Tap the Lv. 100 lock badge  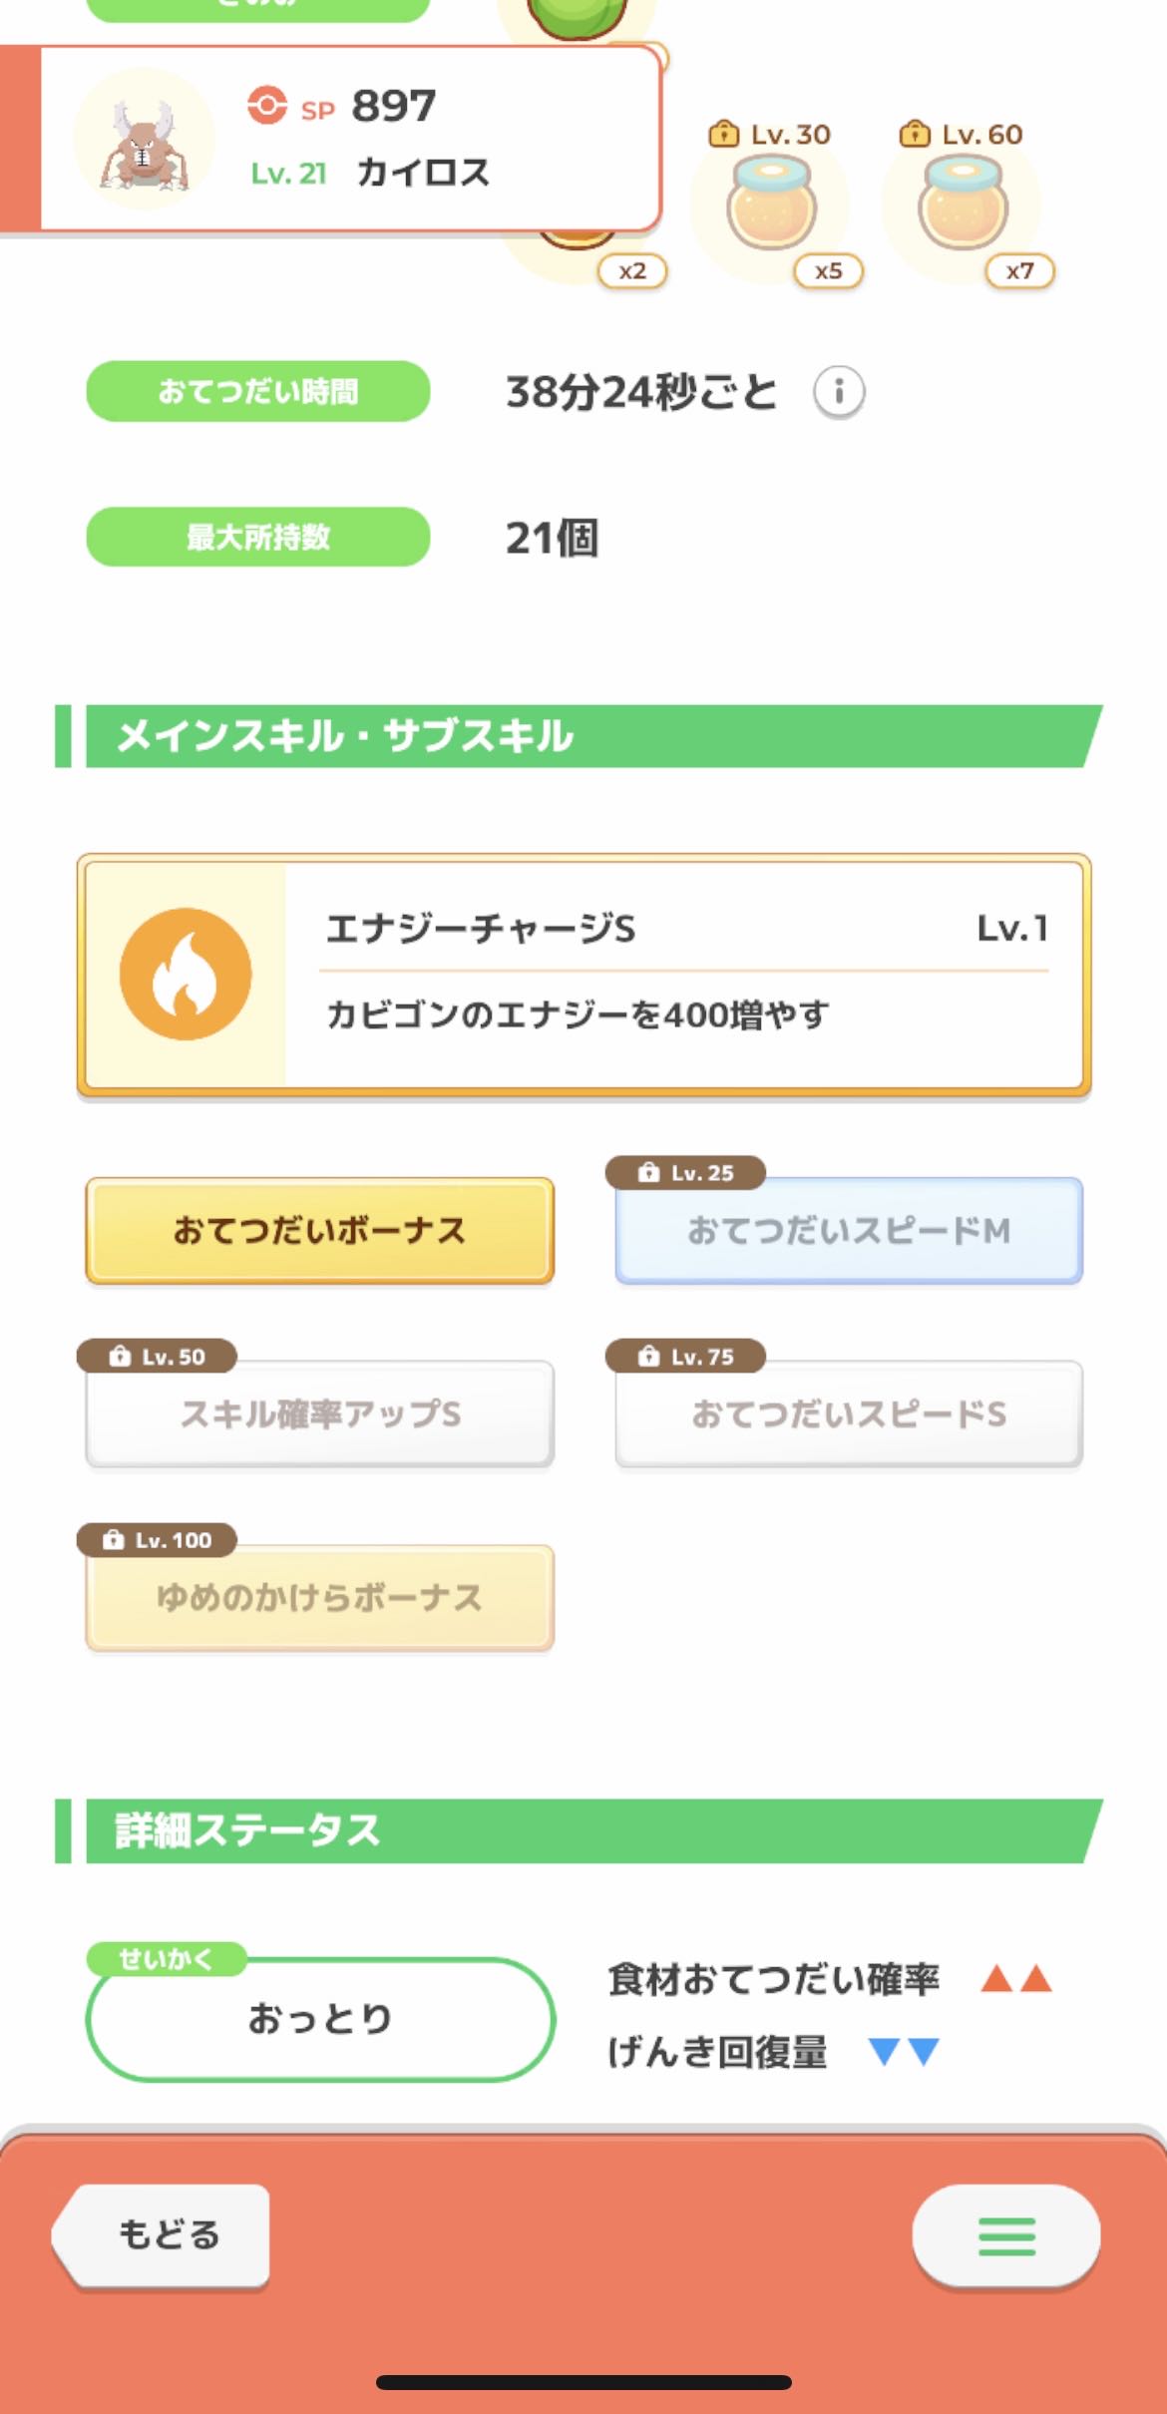coord(157,1540)
